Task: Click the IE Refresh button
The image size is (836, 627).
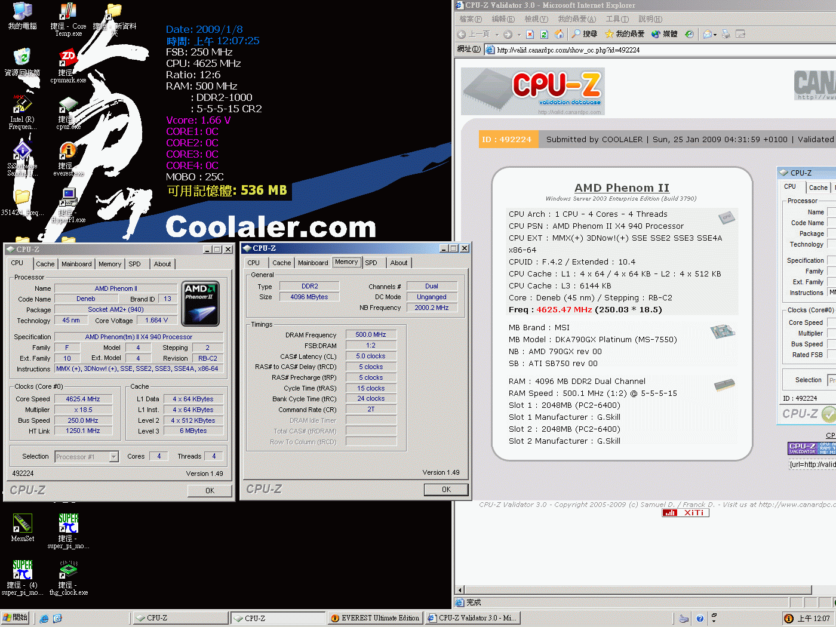Action: tap(544, 34)
